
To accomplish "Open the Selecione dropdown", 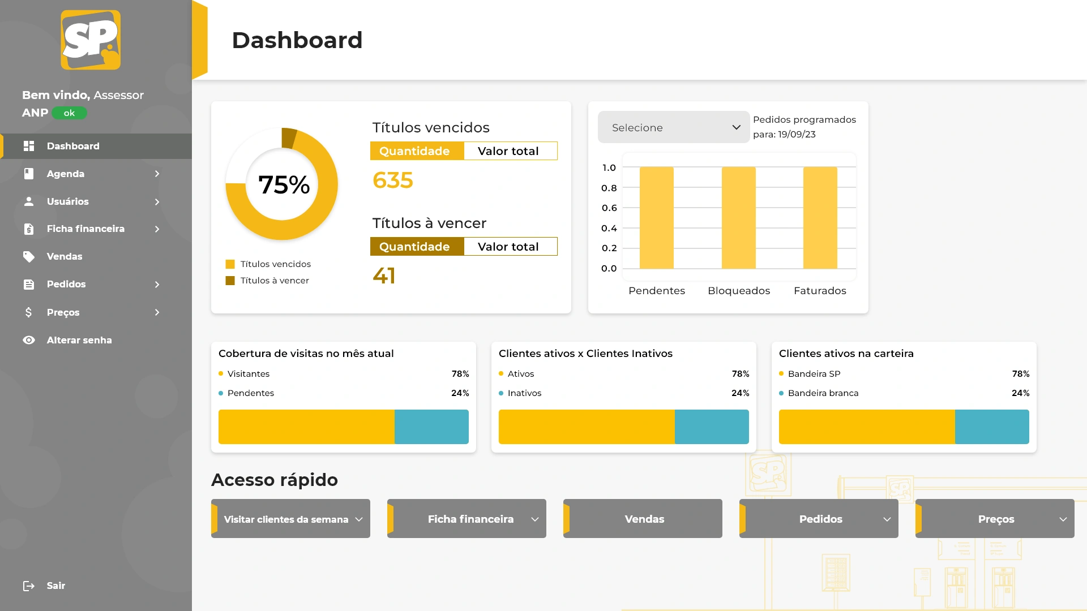I will click(x=673, y=127).
